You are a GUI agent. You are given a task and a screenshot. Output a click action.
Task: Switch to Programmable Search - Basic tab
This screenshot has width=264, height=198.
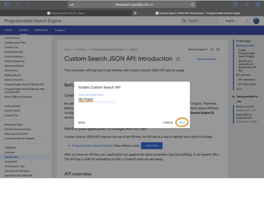click(66, 13)
